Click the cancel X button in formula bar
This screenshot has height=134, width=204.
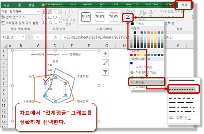coord(38,38)
